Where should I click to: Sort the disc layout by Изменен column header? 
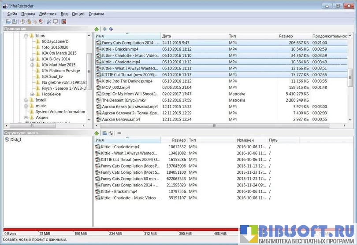pyautogui.click(x=245, y=140)
